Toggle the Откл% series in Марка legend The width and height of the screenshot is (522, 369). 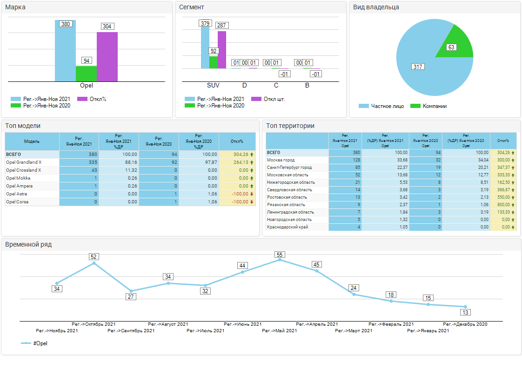coord(91,99)
